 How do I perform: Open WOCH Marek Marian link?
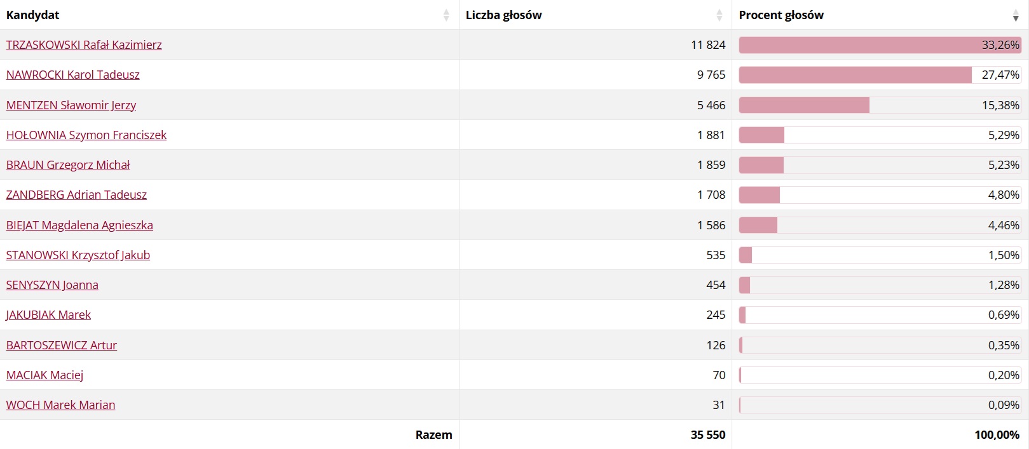pyautogui.click(x=60, y=405)
